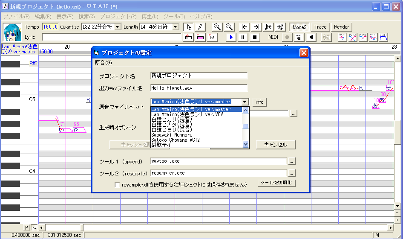Click the insert rest R icon
403x239 pixels.
[x=212, y=38]
